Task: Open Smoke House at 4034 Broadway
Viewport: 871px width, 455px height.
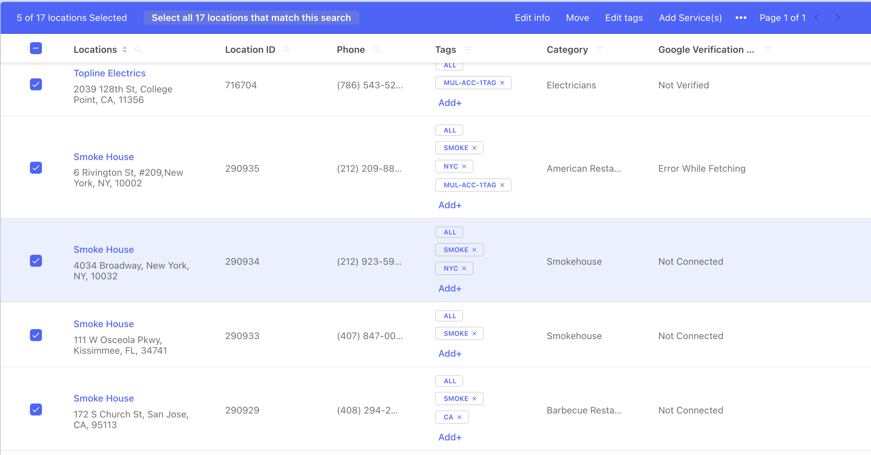Action: [x=104, y=250]
